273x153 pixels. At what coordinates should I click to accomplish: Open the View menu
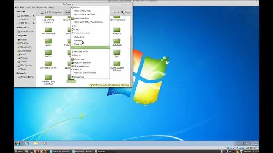point(28,8)
